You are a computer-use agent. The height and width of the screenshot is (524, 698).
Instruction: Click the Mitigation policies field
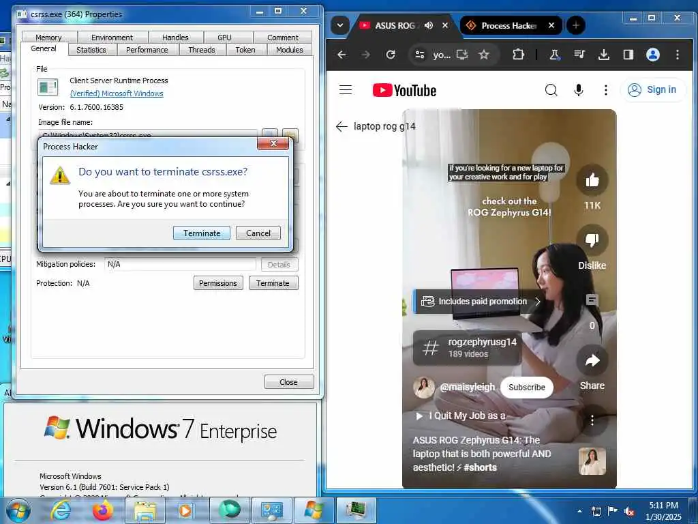(180, 264)
